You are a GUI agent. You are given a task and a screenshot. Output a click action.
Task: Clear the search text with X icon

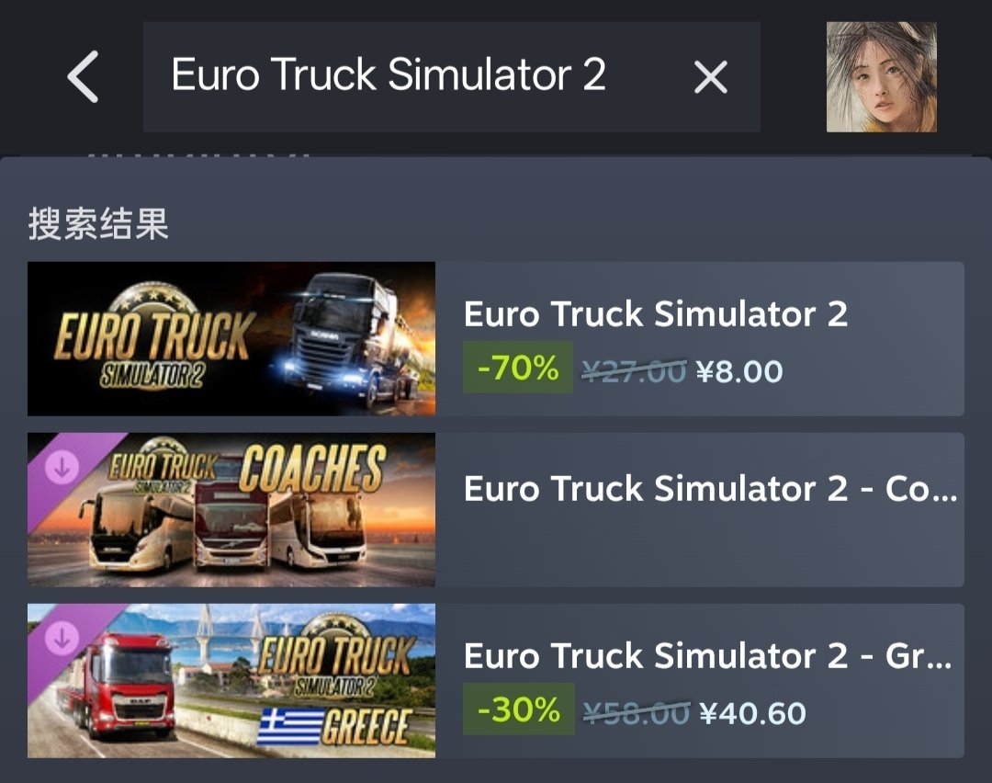710,77
